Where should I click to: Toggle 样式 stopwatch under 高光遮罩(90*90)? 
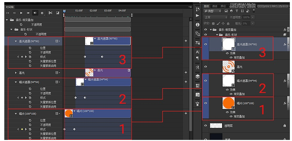point(30,57)
